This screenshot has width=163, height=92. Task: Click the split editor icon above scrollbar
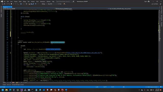tap(159, 10)
